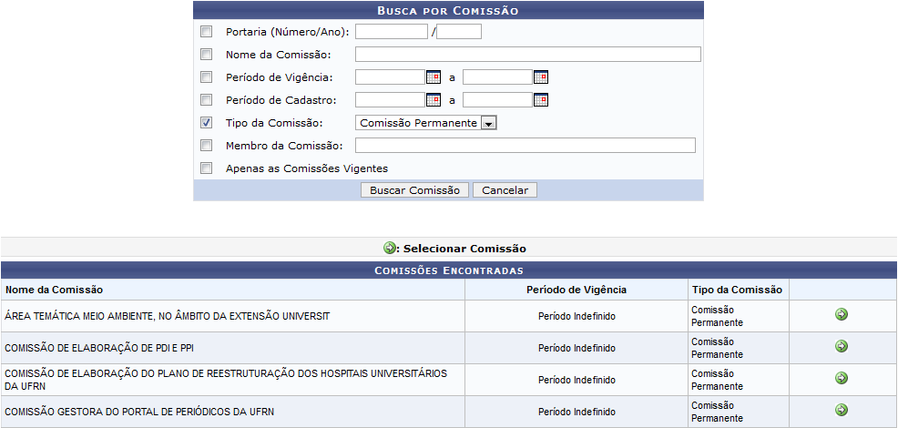
Task: Click the Portaria year input field
Action: tap(459, 32)
